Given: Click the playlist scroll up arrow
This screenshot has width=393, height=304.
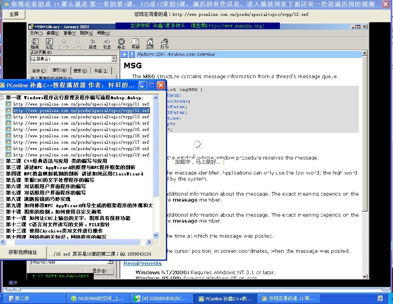Looking at the screenshot, I should [x=156, y=98].
